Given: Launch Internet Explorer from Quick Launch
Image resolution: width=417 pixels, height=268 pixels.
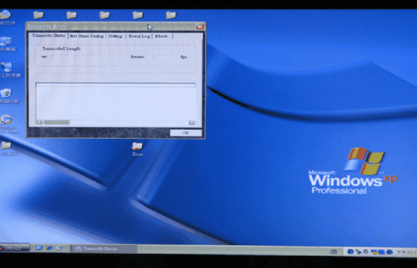Looking at the screenshot, I should [x=50, y=248].
